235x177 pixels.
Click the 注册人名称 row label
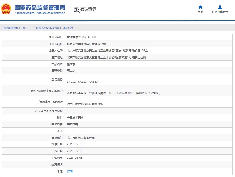[56, 44]
